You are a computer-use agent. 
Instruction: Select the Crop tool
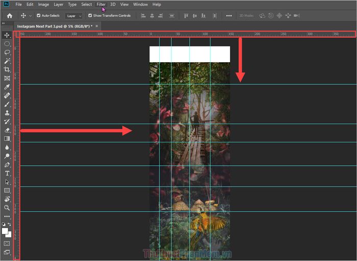tap(7, 70)
